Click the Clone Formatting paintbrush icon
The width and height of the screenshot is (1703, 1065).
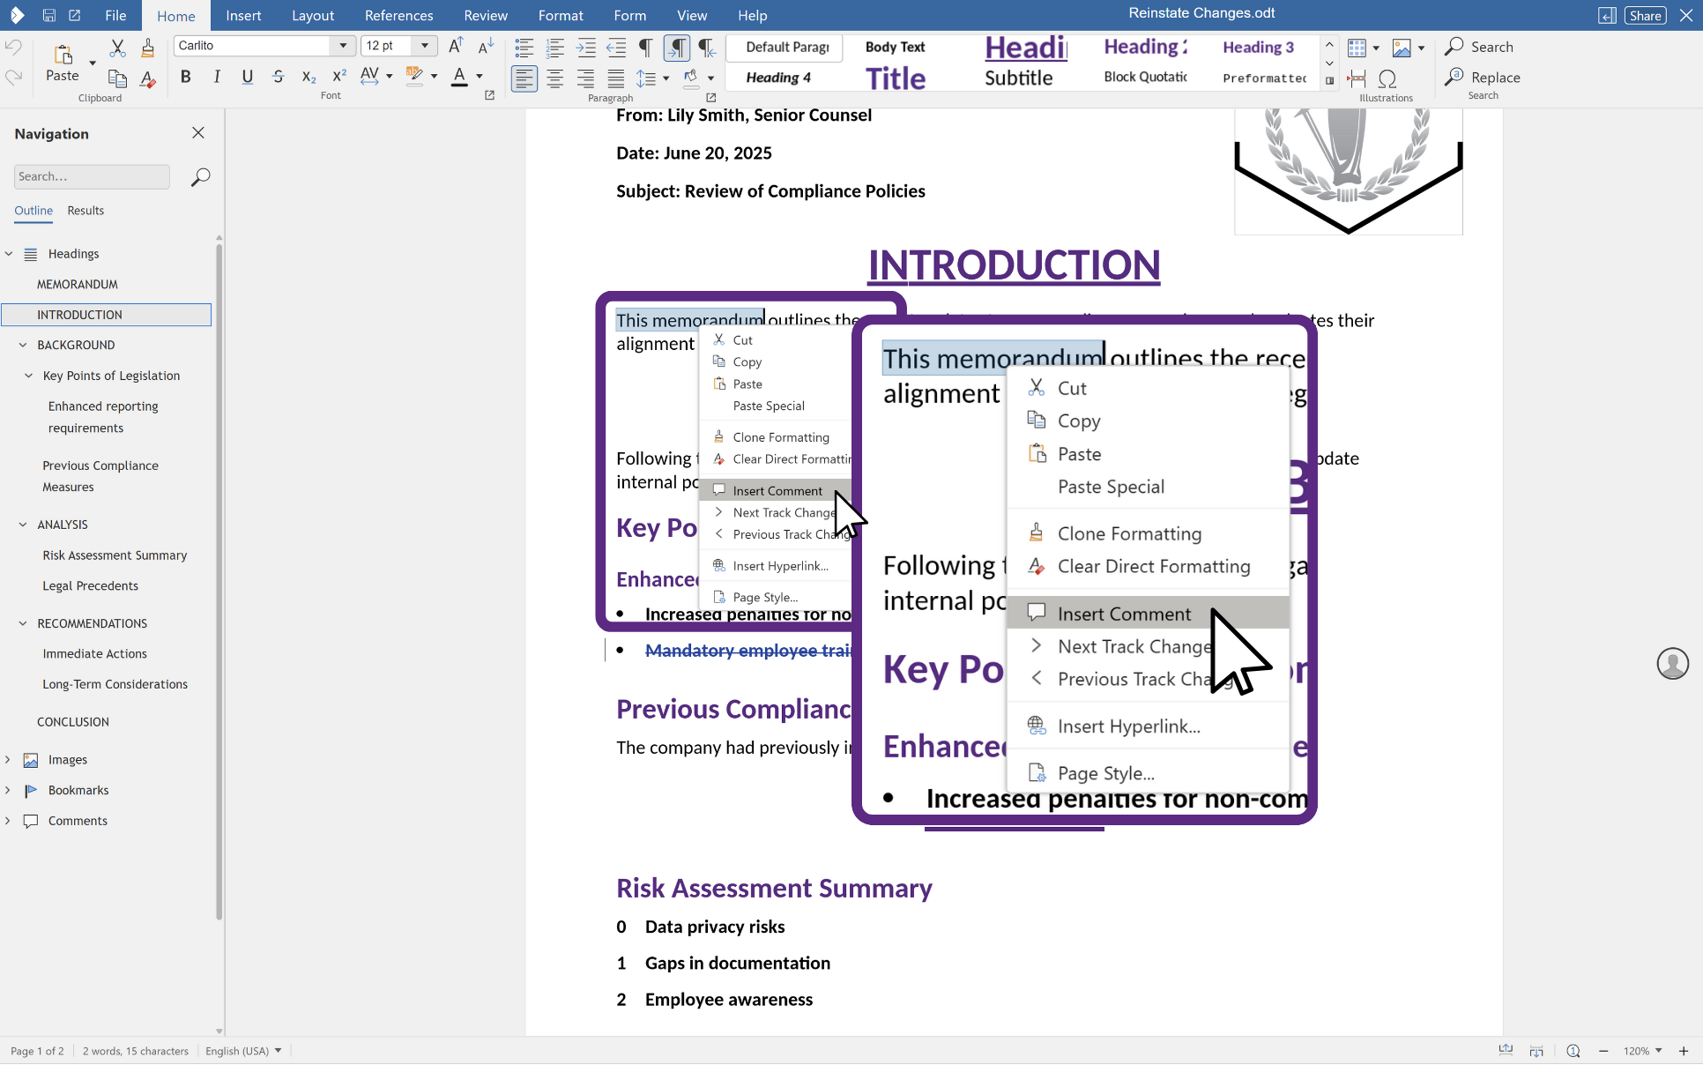(x=148, y=48)
